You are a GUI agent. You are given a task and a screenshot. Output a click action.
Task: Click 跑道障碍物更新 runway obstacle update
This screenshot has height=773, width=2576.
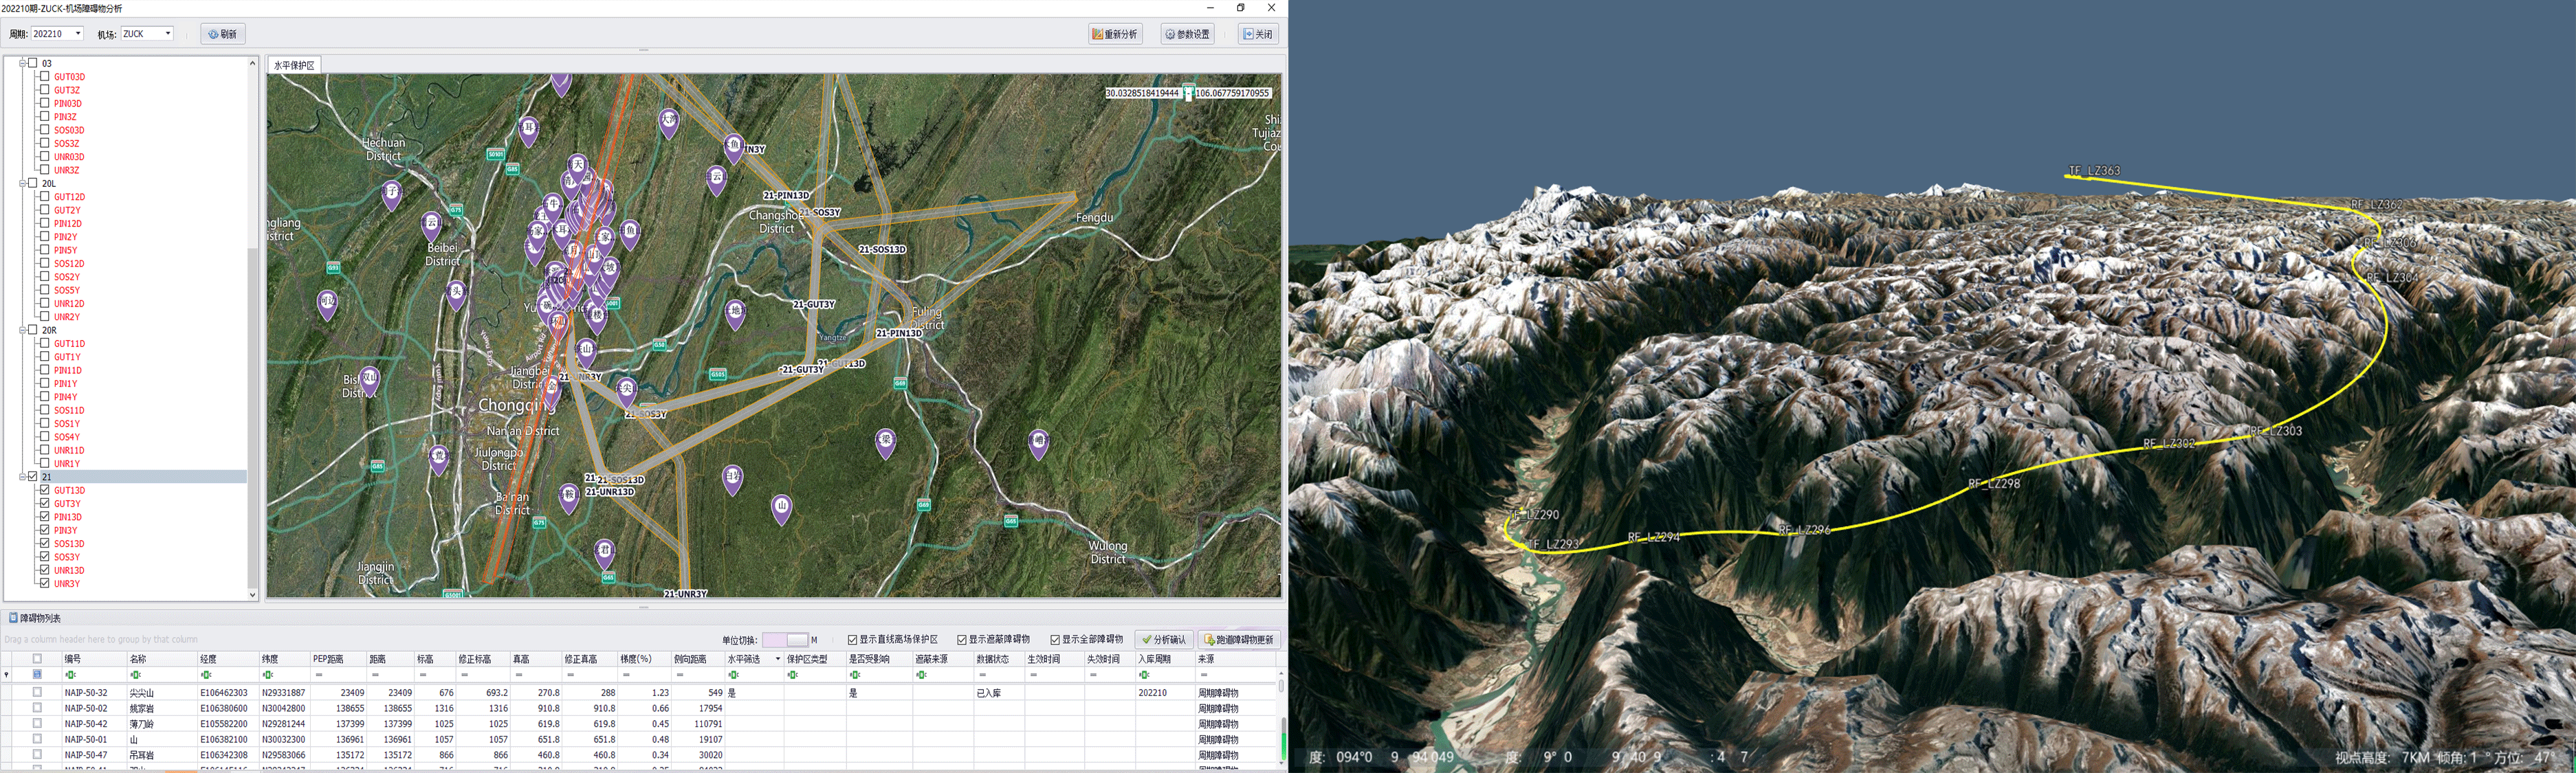click(x=1239, y=640)
